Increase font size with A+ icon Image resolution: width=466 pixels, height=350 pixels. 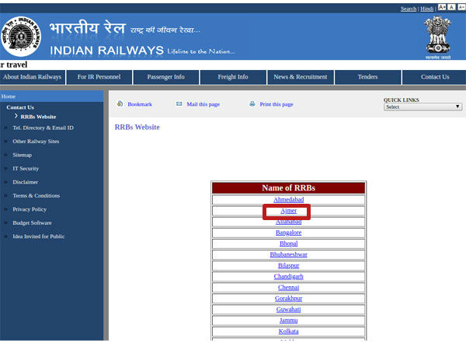click(x=442, y=8)
